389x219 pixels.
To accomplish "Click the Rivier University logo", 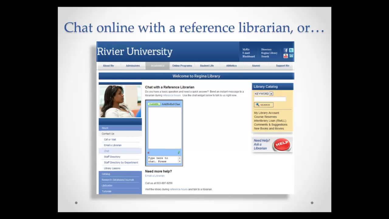I will (x=135, y=52).
